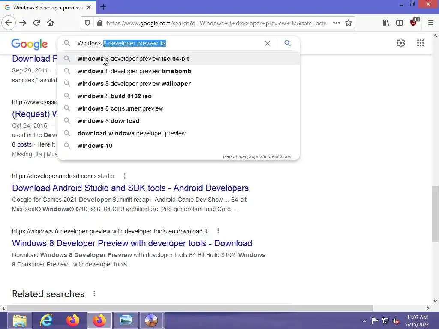Go back to the previous page
Viewport: 439px width, 329px height.
pos(9,23)
